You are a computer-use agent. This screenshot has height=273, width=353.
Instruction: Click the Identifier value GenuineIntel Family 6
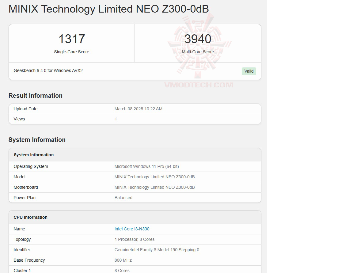157,250
